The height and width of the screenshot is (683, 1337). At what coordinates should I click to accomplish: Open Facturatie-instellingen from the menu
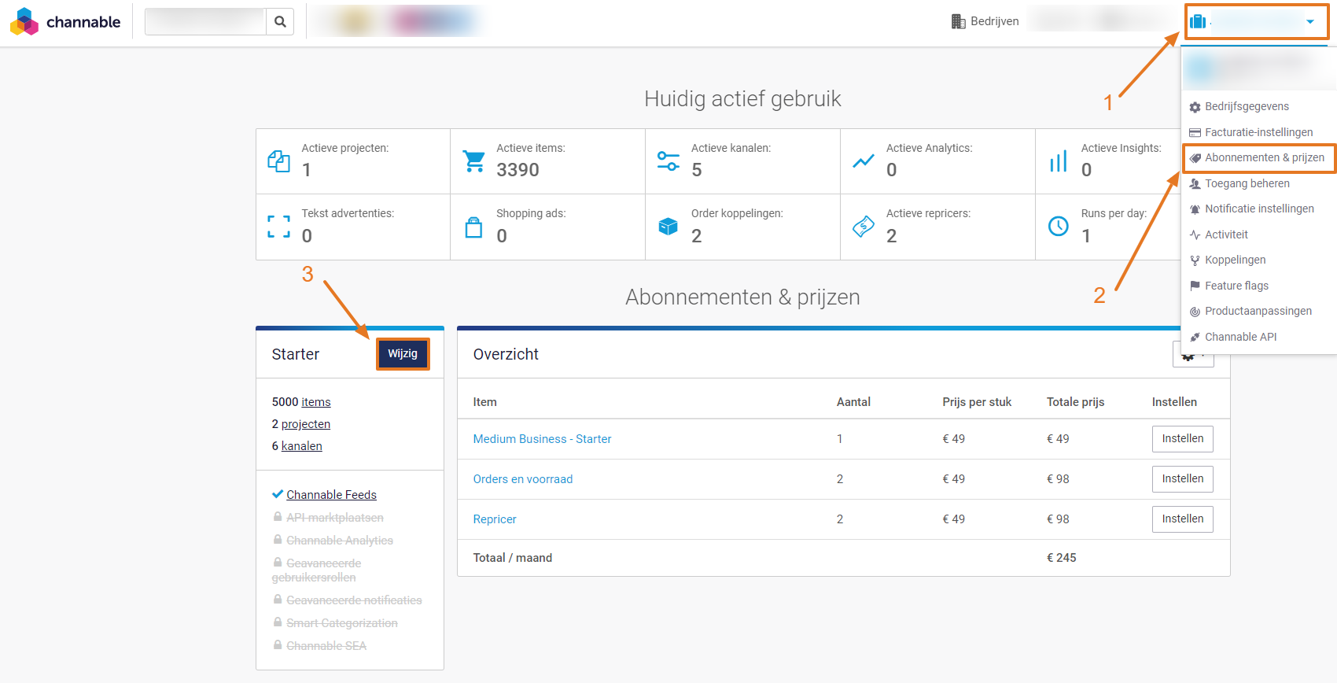pyautogui.click(x=1258, y=132)
